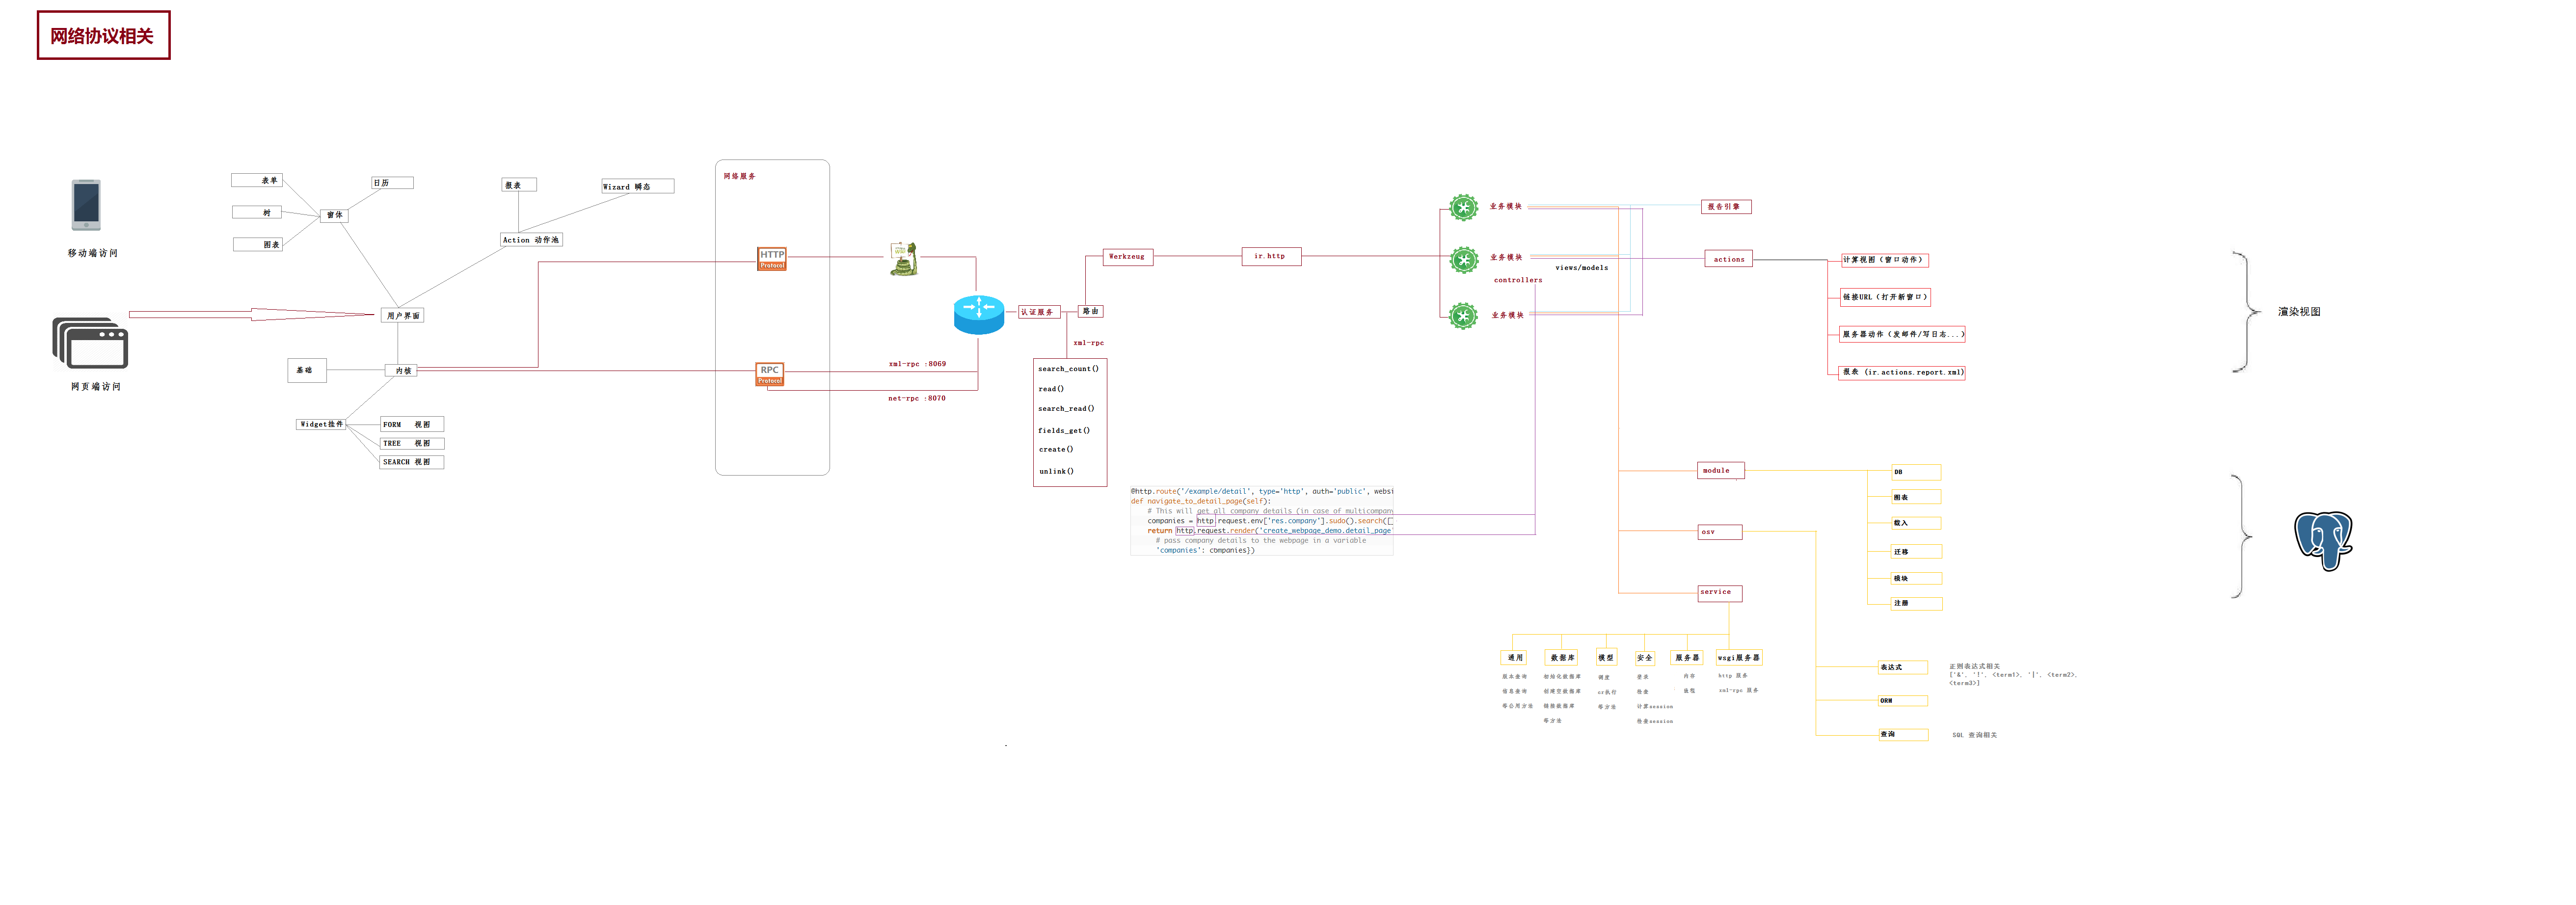The height and width of the screenshot is (905, 2576).
Task: Select the 表单 node
Action: click(257, 180)
